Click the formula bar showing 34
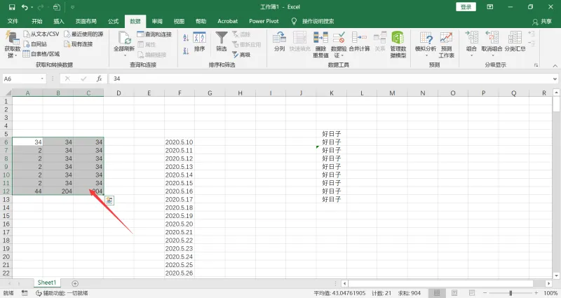The height and width of the screenshot is (298, 561). point(330,79)
